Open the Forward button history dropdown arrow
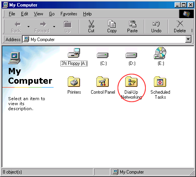The image size is (196, 177). (54, 26)
